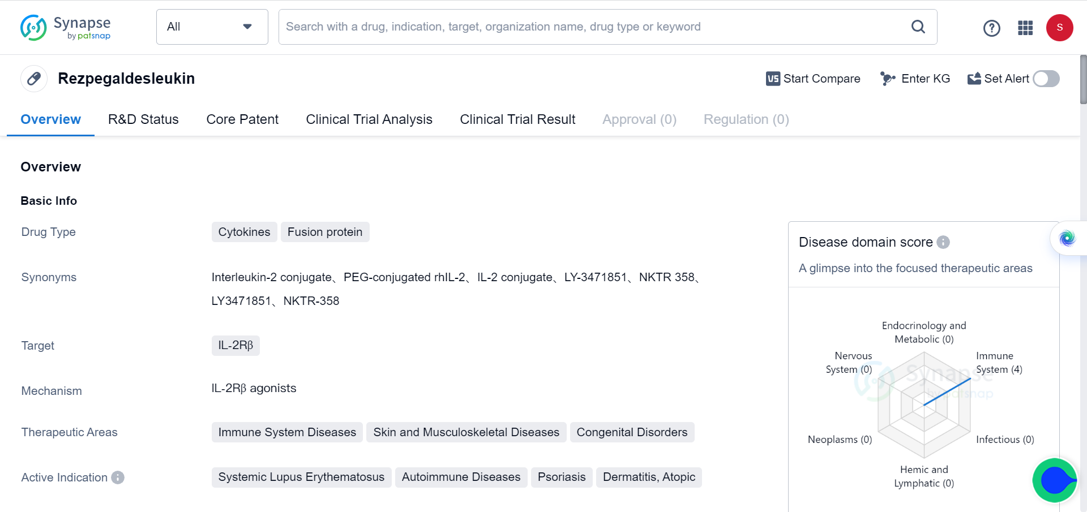
Task: Click the Start Compare button
Action: coord(813,79)
